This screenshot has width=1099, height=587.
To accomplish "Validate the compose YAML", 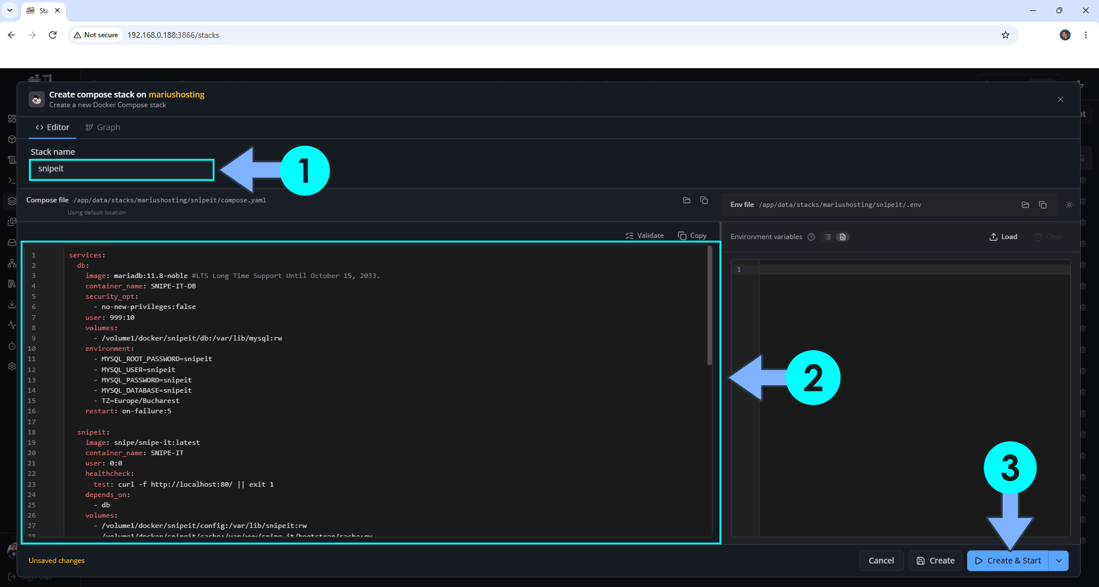I will point(644,236).
